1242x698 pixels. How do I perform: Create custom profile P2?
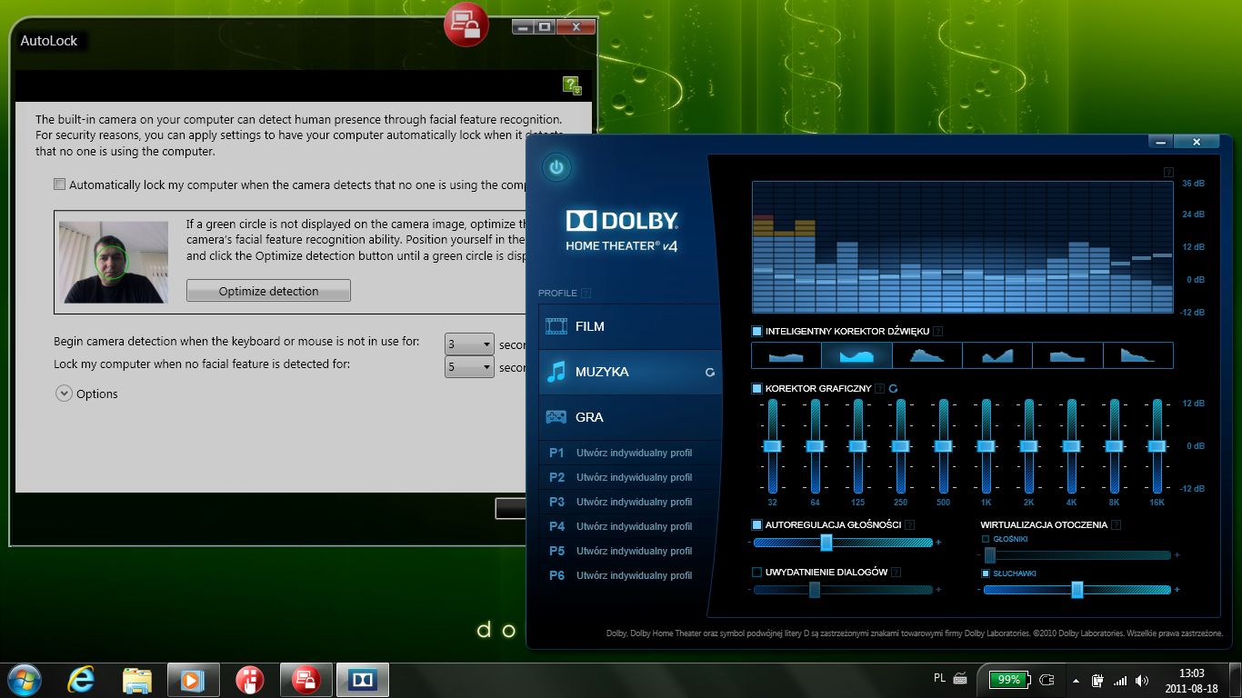629,477
